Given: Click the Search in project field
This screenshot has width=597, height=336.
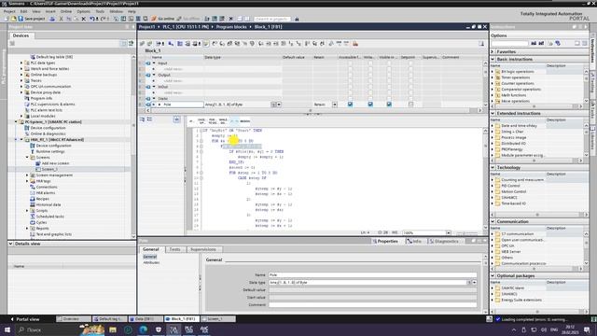Looking at the screenshot, I should 271,19.
